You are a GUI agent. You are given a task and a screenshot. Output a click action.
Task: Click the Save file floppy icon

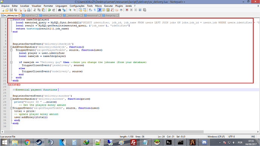pos(11,10)
